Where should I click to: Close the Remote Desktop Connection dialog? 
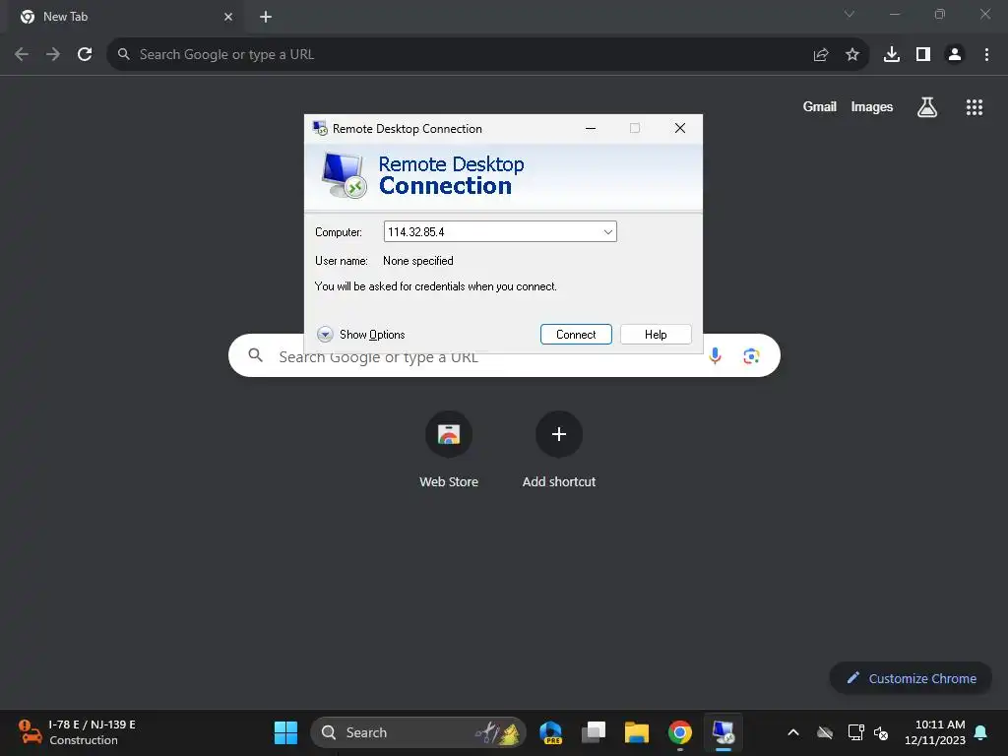coord(679,129)
